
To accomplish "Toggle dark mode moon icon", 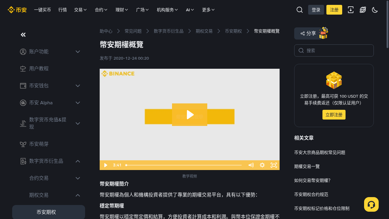I will [375, 10].
